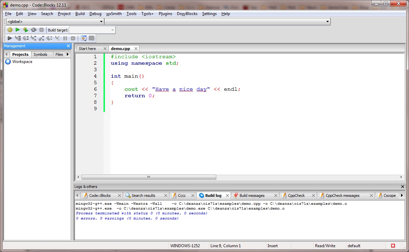The image size is (409, 252).
Task: Click line number 6 in margin
Action: (95, 89)
